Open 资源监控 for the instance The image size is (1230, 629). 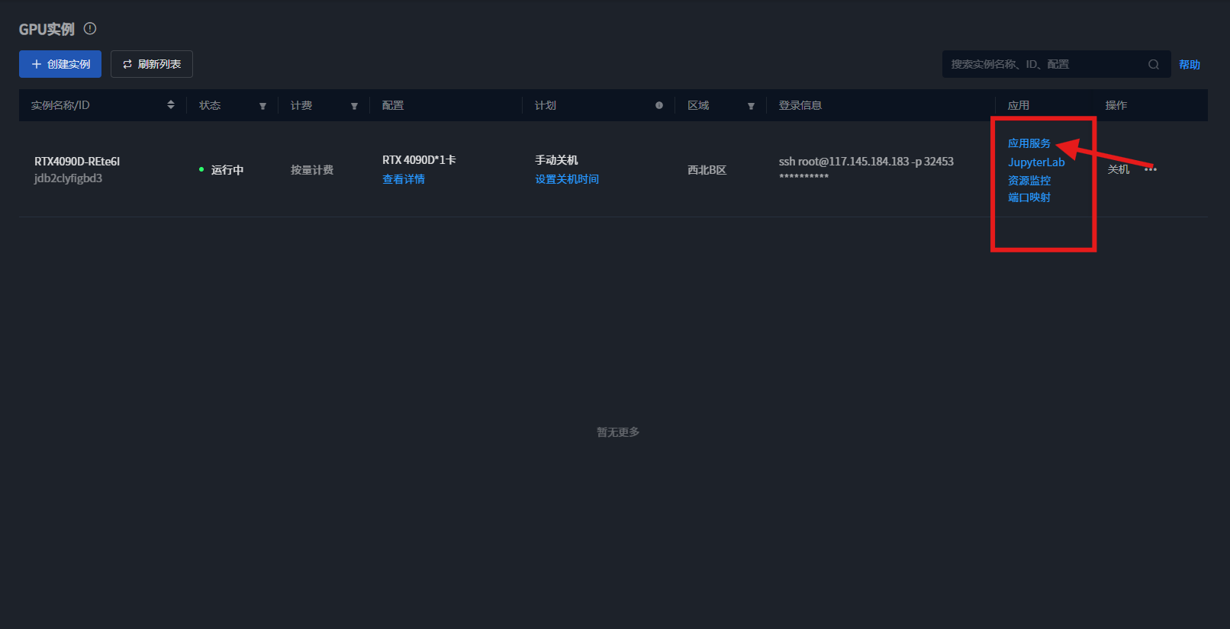1029,181
